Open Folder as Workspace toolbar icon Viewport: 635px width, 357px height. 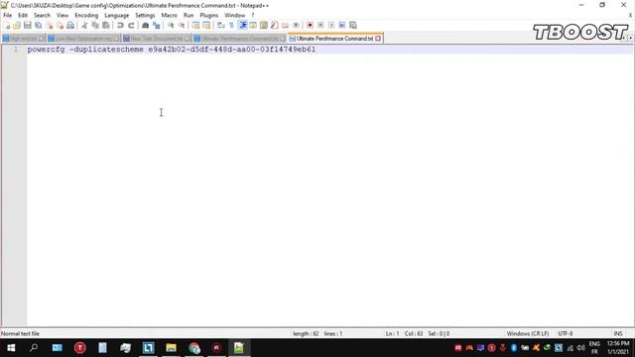(x=285, y=25)
